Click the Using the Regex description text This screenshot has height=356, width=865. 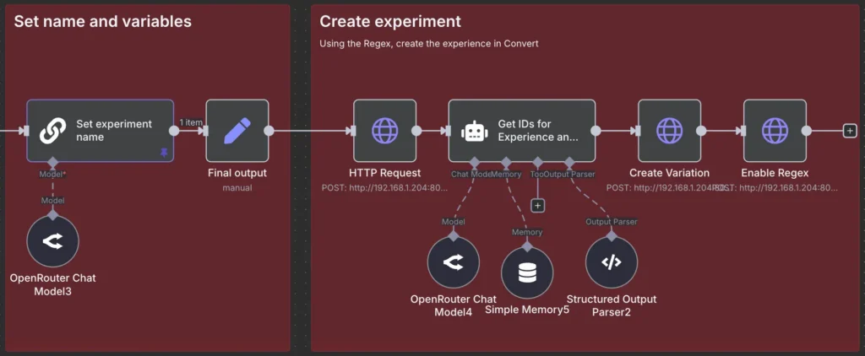click(429, 44)
